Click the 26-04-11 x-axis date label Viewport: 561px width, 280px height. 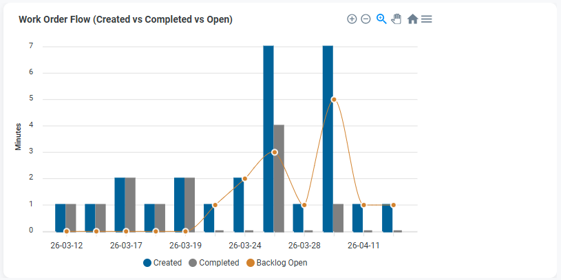(363, 245)
